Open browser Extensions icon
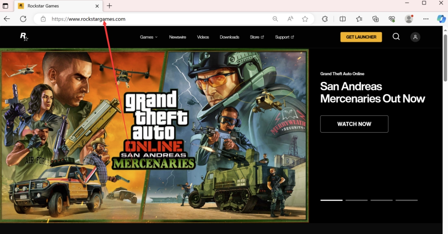The height and width of the screenshot is (234, 448). pos(325,19)
